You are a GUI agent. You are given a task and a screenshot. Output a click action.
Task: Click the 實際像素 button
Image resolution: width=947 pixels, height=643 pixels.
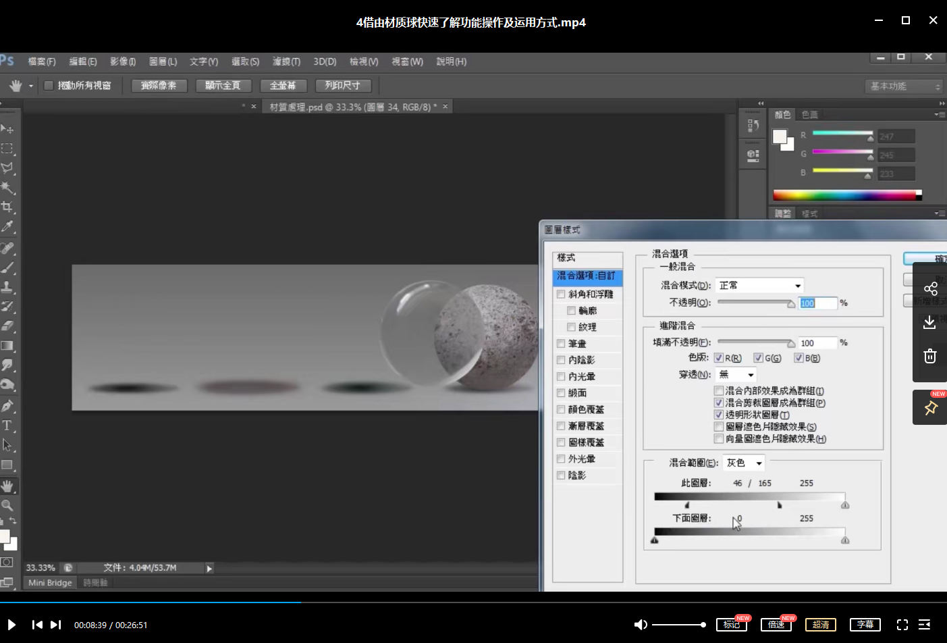pyautogui.click(x=159, y=86)
